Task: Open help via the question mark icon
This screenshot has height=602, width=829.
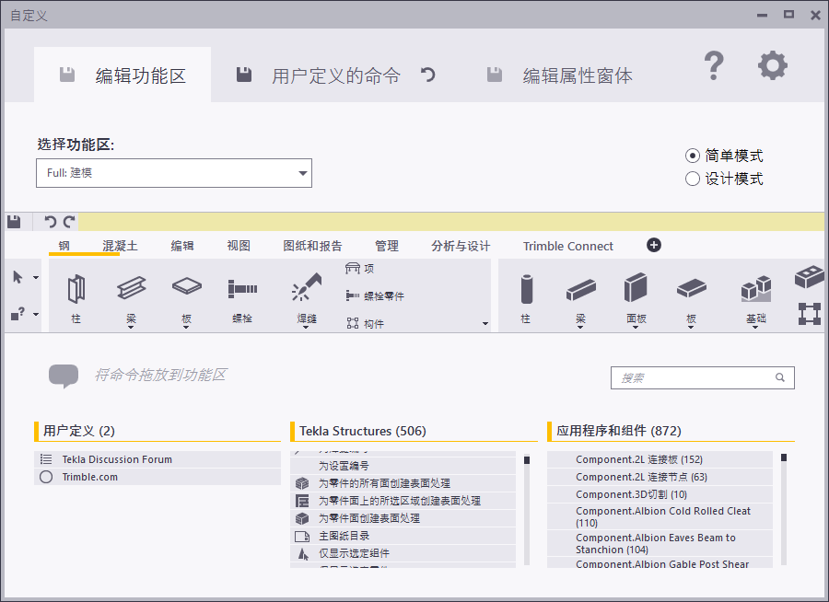Action: [714, 66]
